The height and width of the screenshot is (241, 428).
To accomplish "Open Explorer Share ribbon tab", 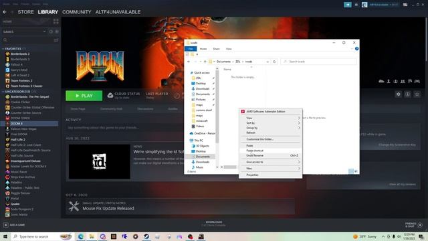I will tap(216, 49).
